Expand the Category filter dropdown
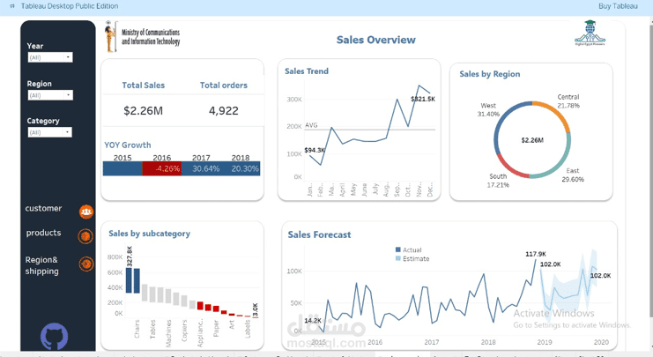This screenshot has height=357, width=653. coord(50,132)
